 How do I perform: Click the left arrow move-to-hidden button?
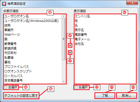click(70, 53)
